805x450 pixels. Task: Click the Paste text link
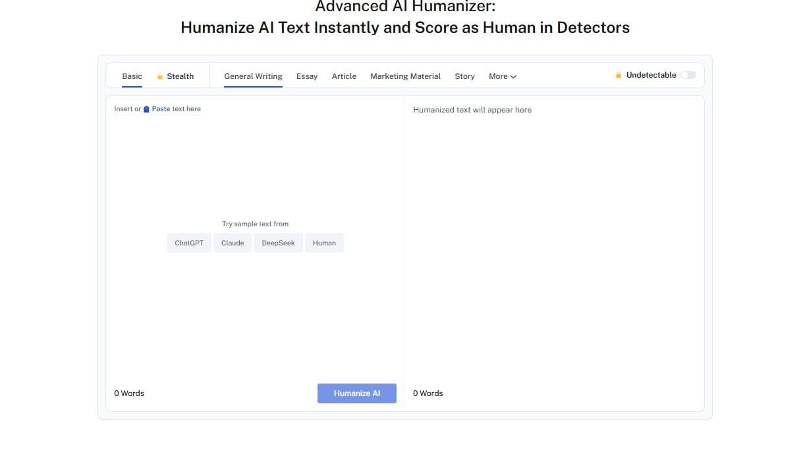tap(160, 109)
